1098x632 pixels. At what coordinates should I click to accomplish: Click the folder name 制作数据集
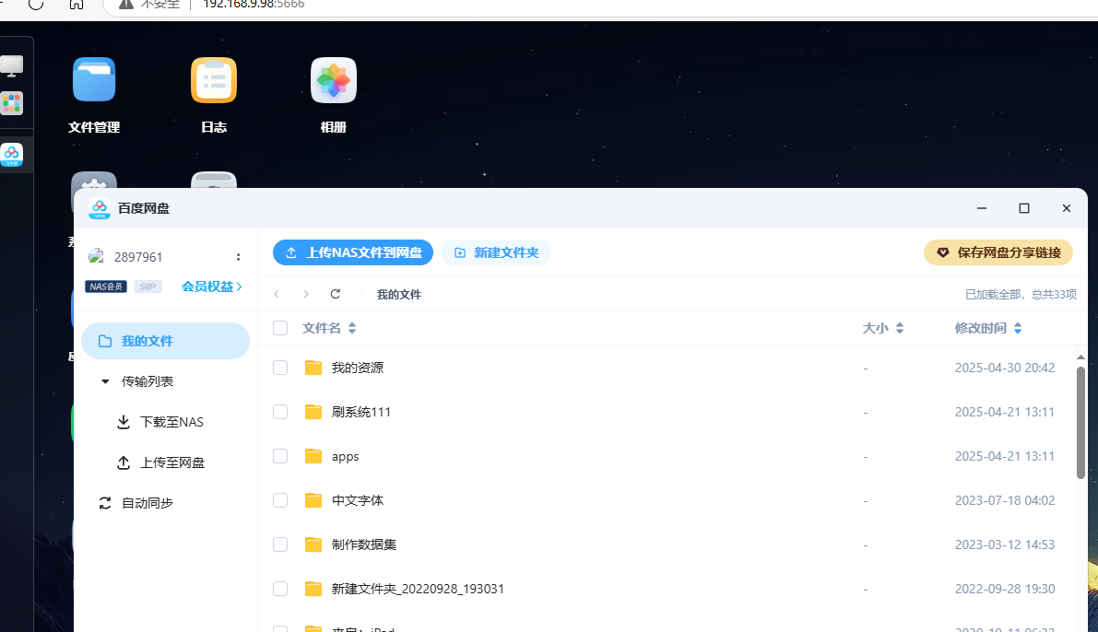click(364, 544)
